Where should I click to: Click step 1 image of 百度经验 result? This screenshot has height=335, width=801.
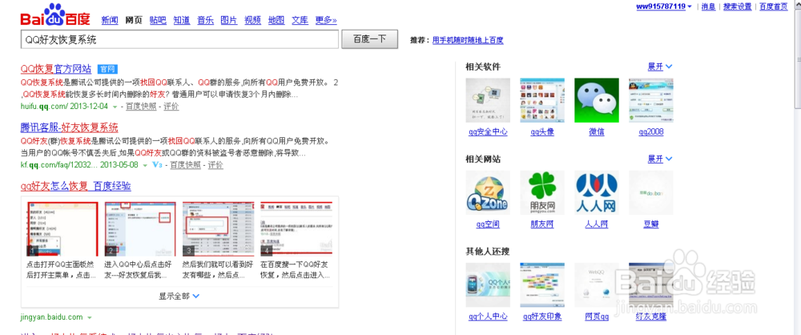click(62, 228)
